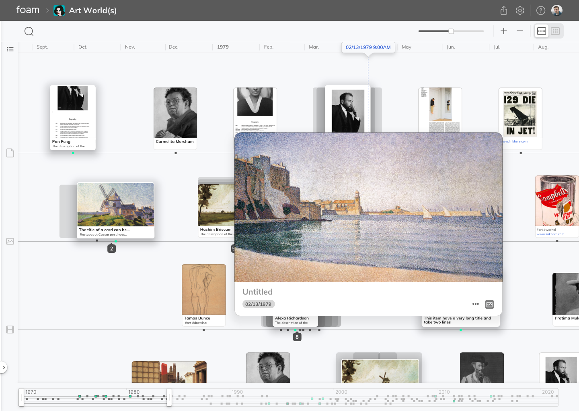Open the bearded man portrait card top row
Screen dimensions: 579x411
pos(348,109)
